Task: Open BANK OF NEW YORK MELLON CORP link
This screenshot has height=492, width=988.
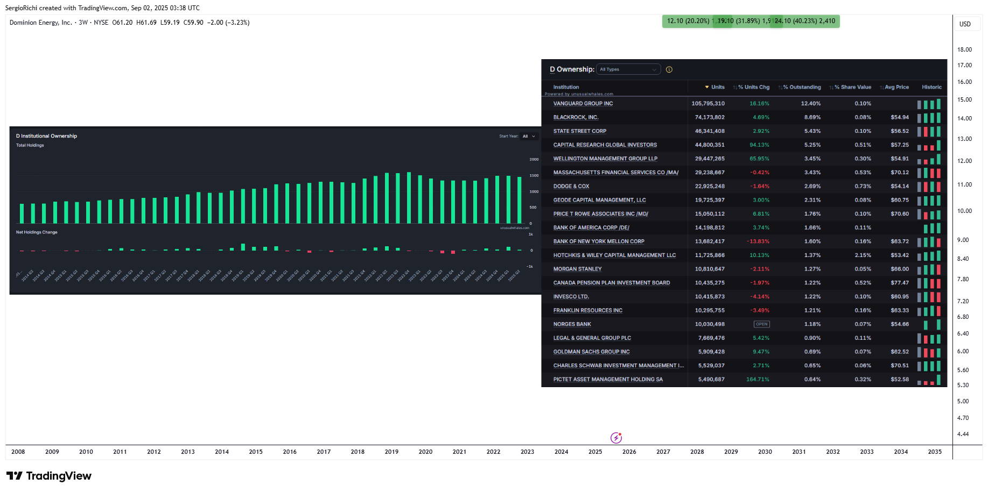Action: click(599, 241)
